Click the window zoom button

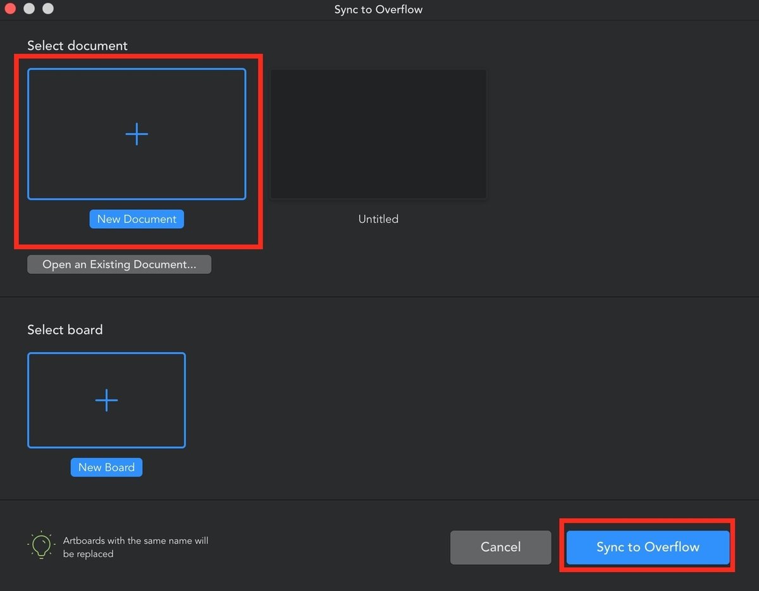pyautogui.click(x=48, y=9)
